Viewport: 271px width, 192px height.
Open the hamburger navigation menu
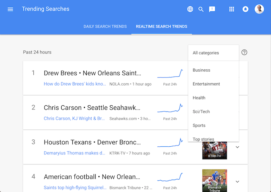click(x=10, y=9)
